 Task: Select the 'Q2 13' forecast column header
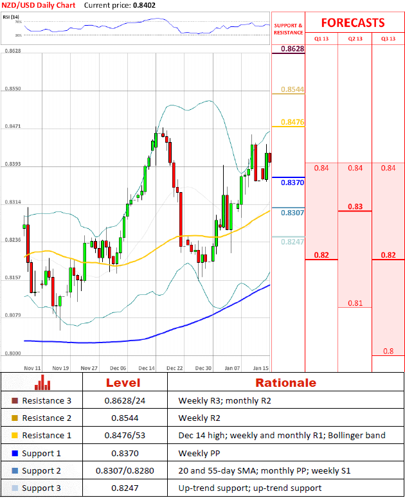355,39
